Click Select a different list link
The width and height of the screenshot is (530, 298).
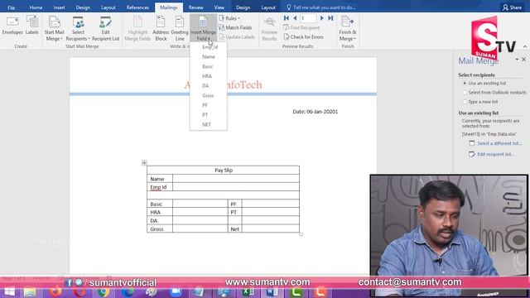click(x=499, y=143)
